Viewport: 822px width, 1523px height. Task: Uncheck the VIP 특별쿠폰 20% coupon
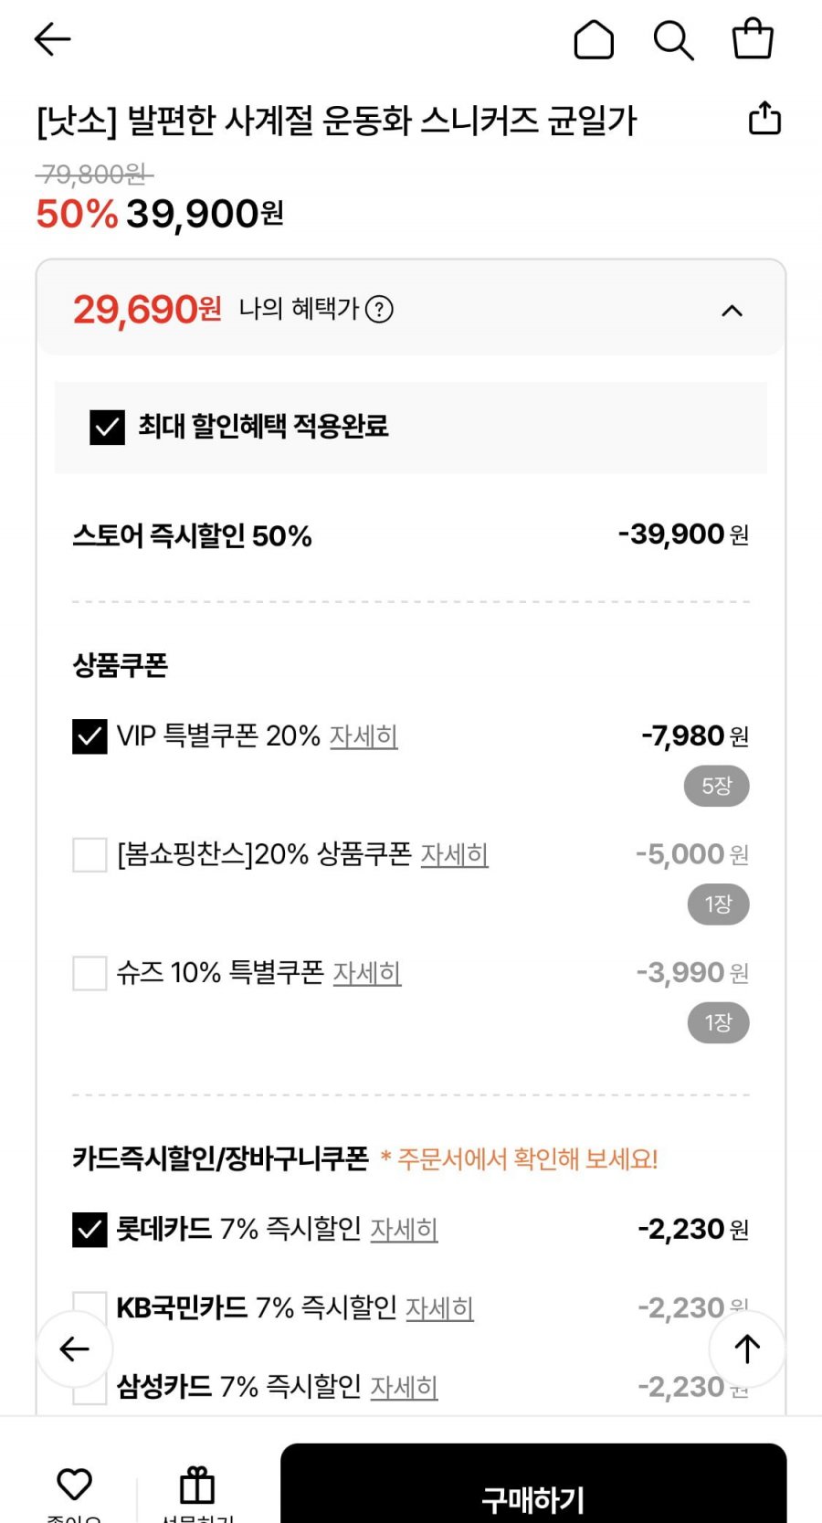pos(90,736)
